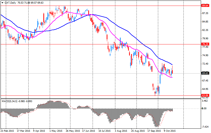Screen dimensions: 211x133
Task: Select the 3.462 MACD scale value
Action: point(205,101)
